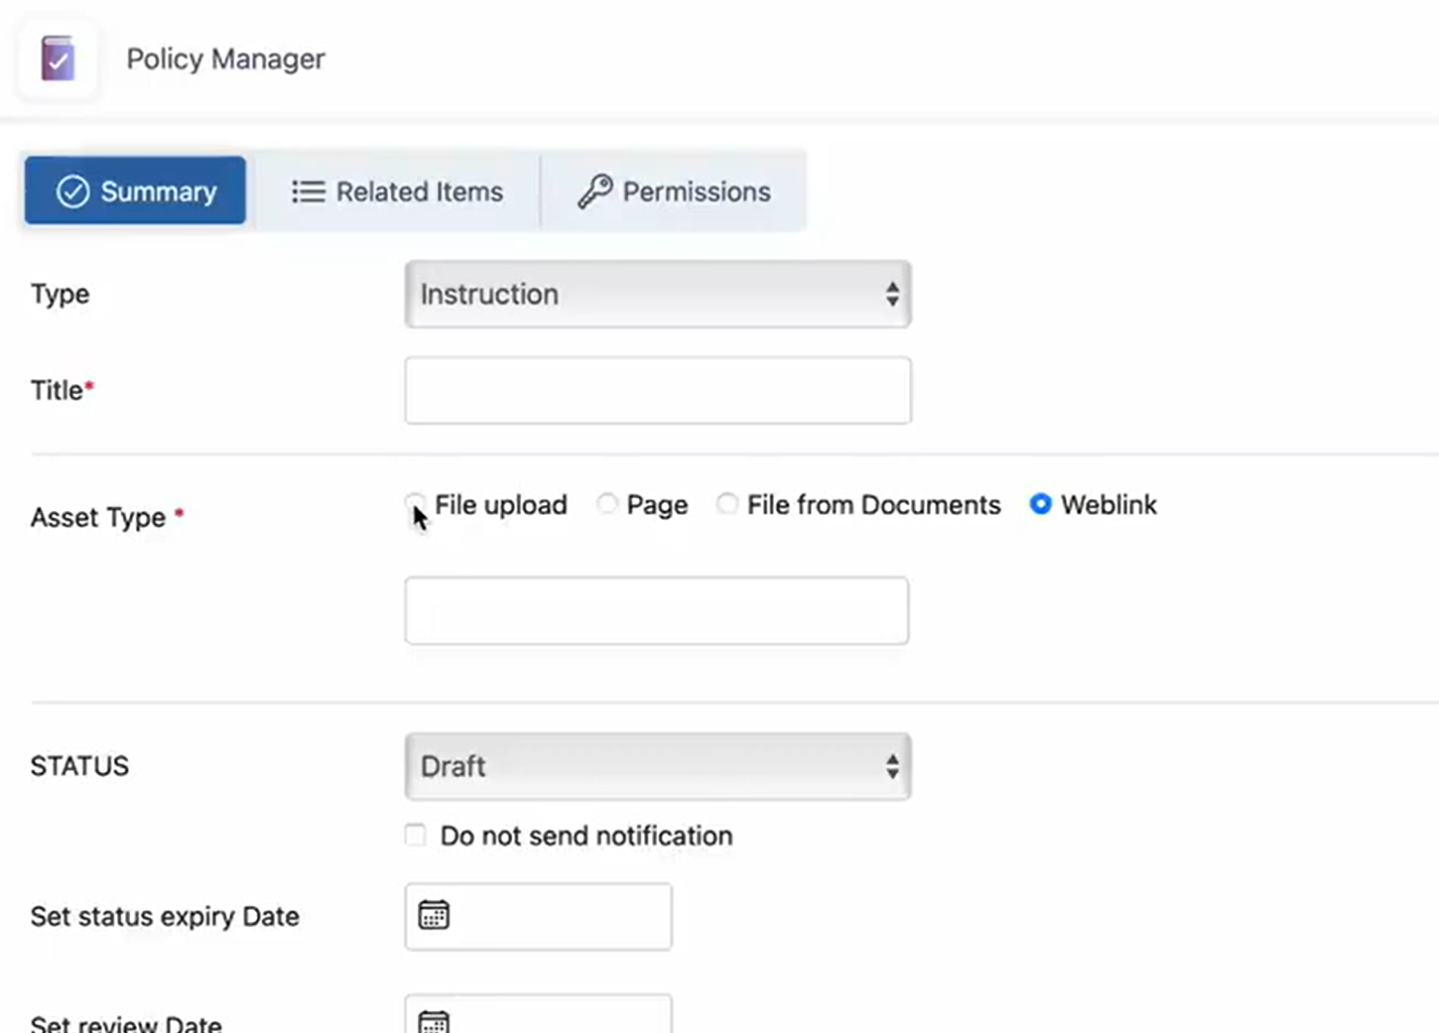The width and height of the screenshot is (1439, 1033).
Task: Open the Permissions tab
Action: [675, 192]
